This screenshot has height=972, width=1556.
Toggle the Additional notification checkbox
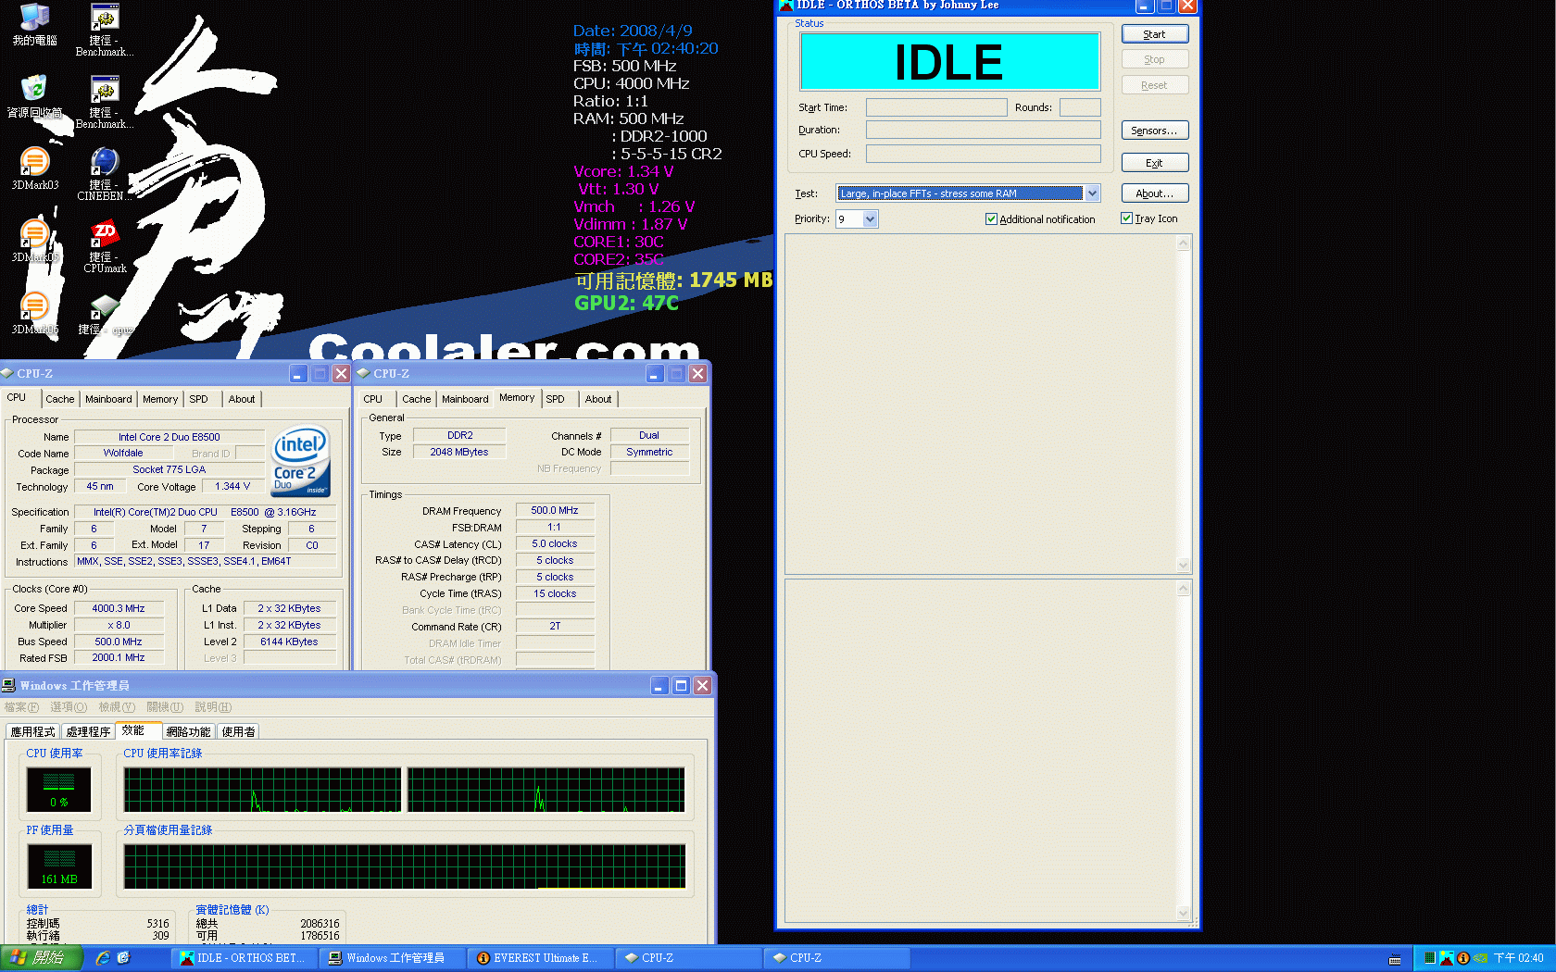coord(991,219)
